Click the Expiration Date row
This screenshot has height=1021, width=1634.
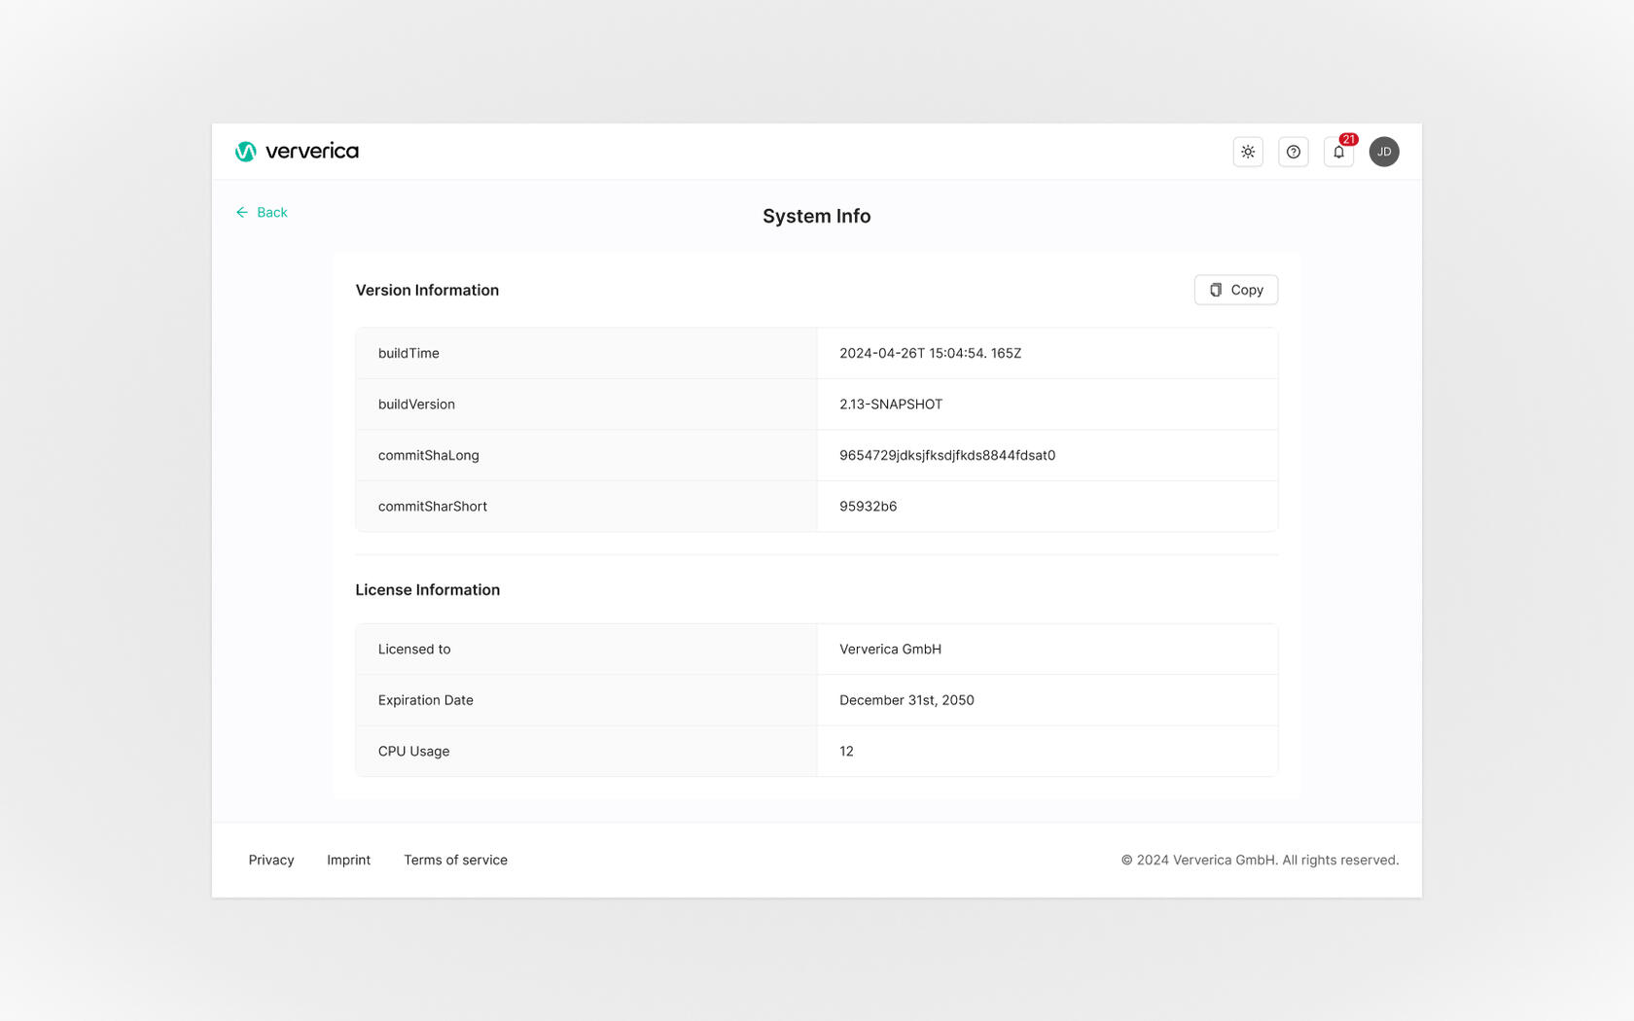click(x=817, y=699)
